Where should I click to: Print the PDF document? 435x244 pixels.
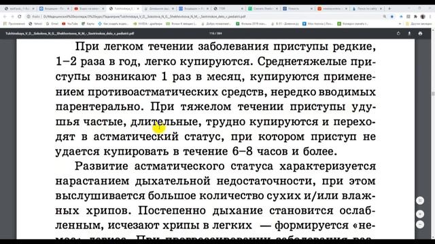coord(420,33)
